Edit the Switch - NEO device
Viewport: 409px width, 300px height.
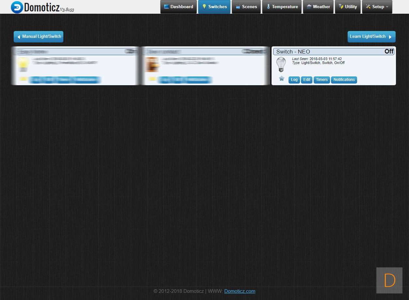[307, 80]
